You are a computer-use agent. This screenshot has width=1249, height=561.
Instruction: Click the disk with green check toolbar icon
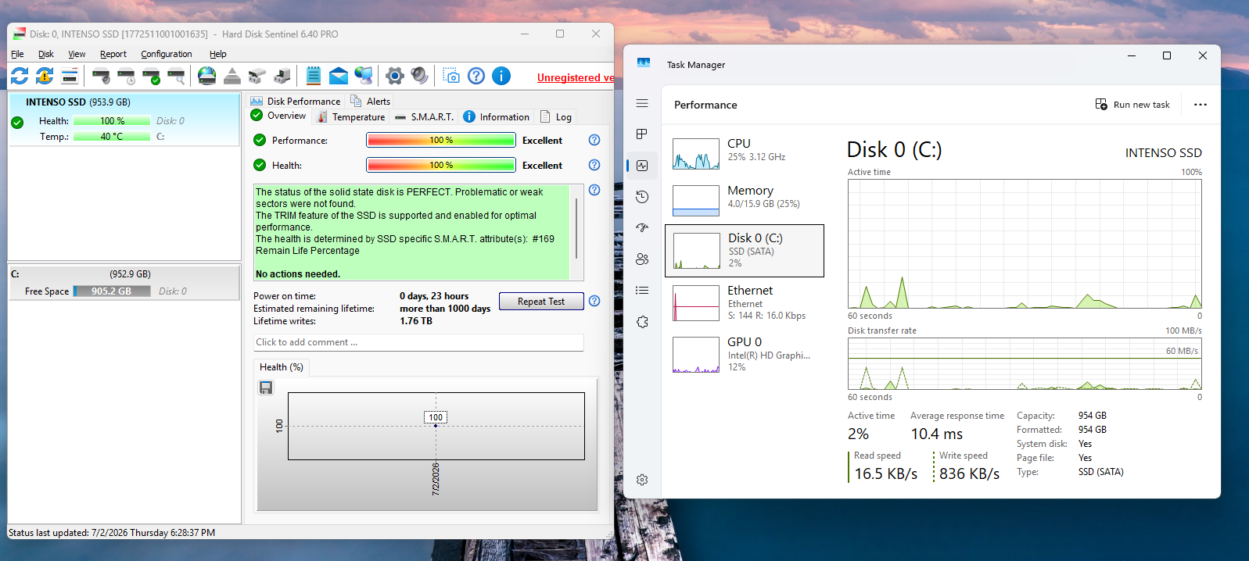tap(151, 76)
